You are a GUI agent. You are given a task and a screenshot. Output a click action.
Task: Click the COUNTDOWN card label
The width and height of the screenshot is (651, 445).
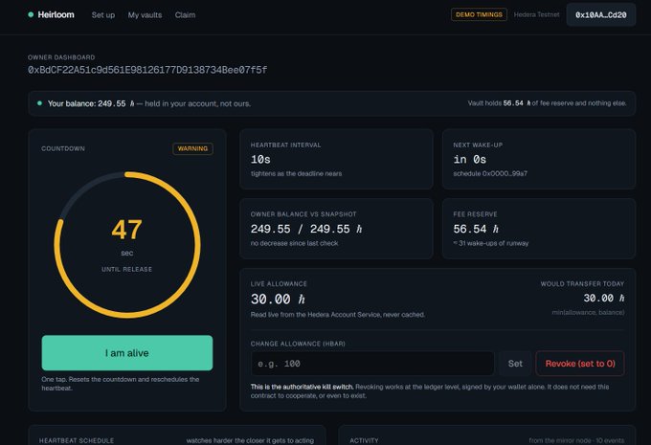[x=63, y=148]
